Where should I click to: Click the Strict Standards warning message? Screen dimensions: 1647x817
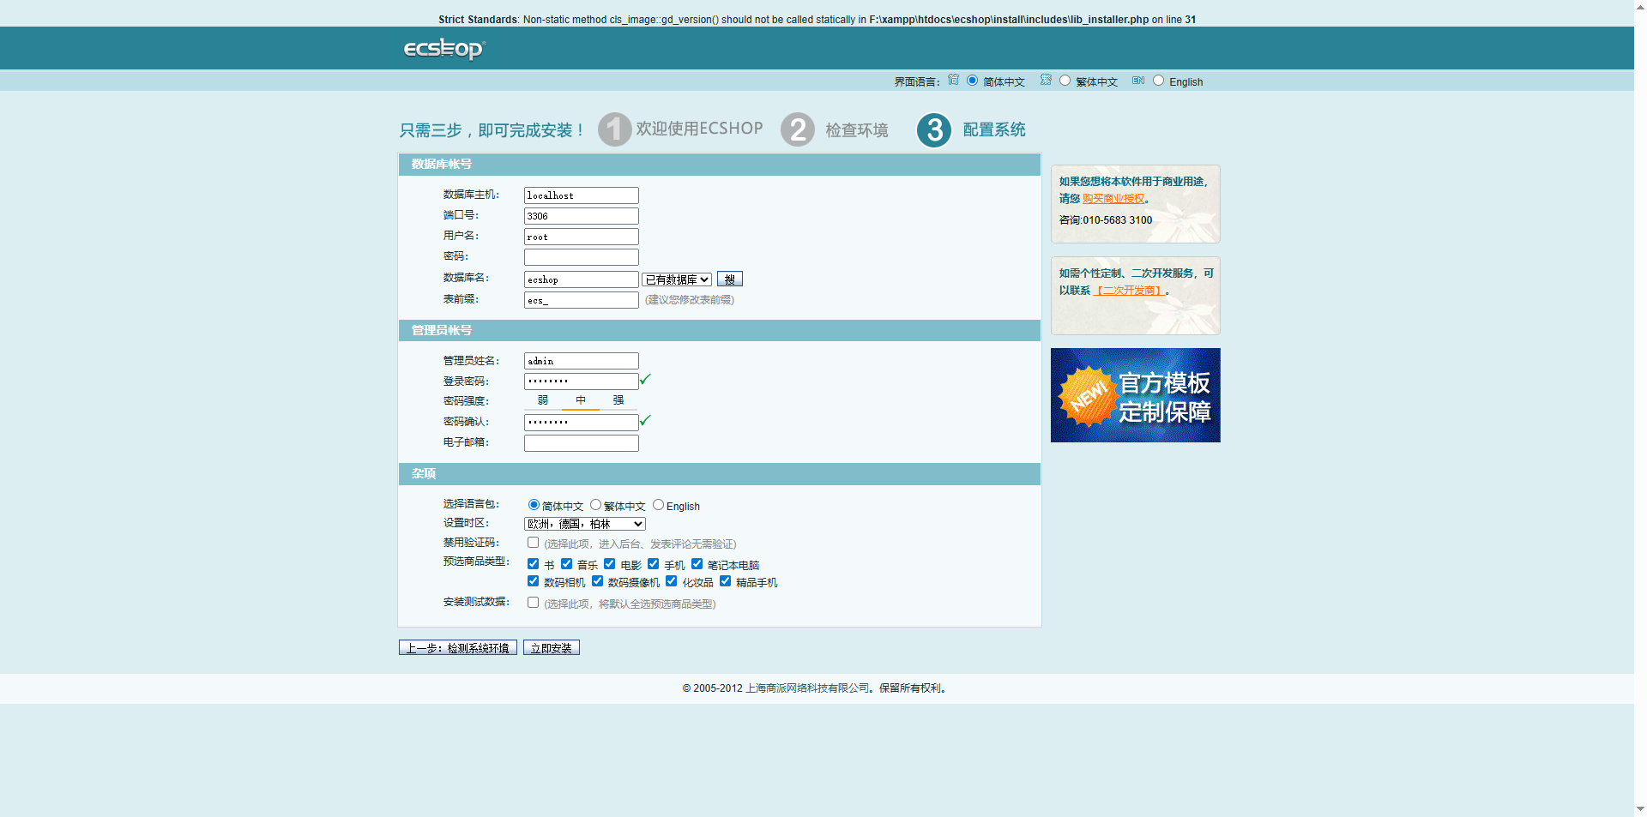817,20
